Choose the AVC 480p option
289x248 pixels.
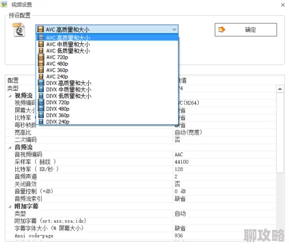click(x=108, y=63)
